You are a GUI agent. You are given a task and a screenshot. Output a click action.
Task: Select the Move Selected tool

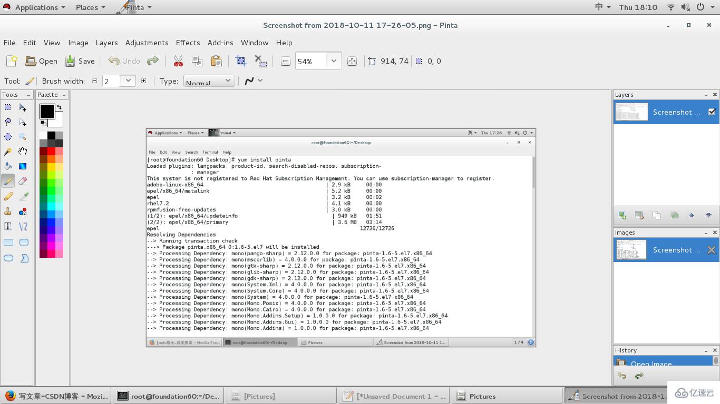coord(23,107)
